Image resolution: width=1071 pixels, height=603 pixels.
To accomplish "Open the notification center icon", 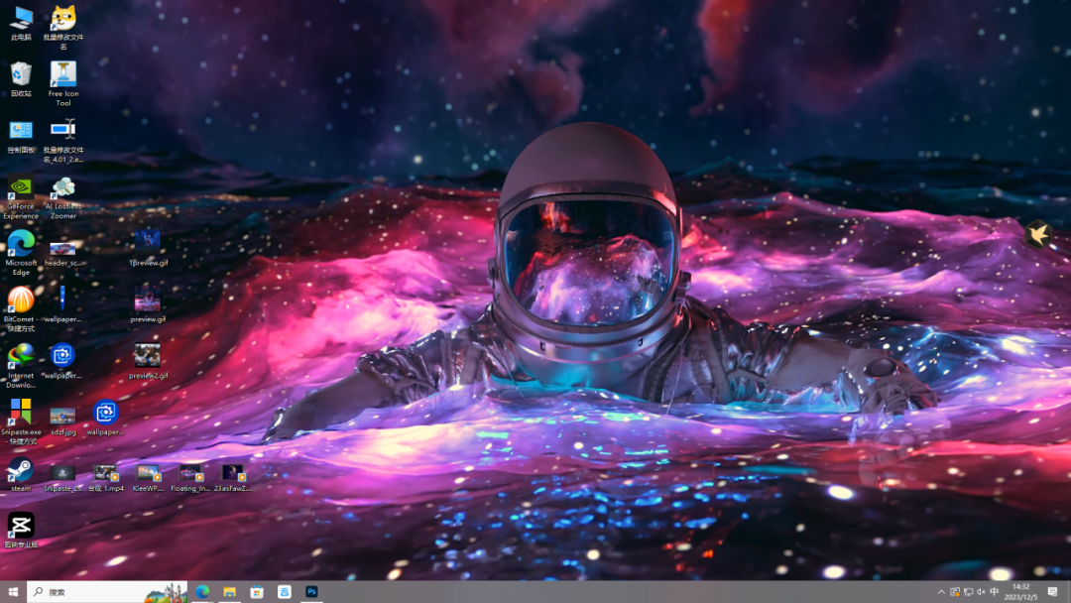I will pyautogui.click(x=1052, y=592).
